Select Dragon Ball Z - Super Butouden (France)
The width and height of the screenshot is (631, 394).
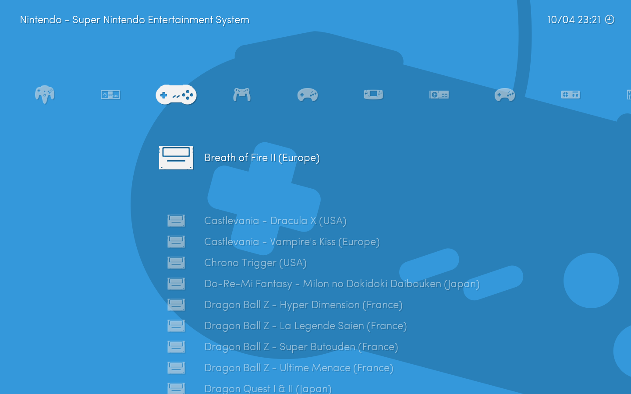(x=301, y=347)
